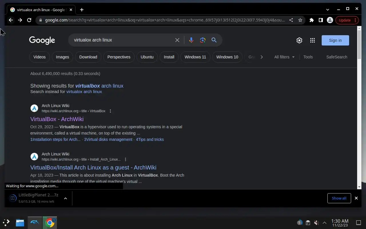Open the Dolphin emulator taskbar icon
This screenshot has height=229, width=366.
point(35,223)
